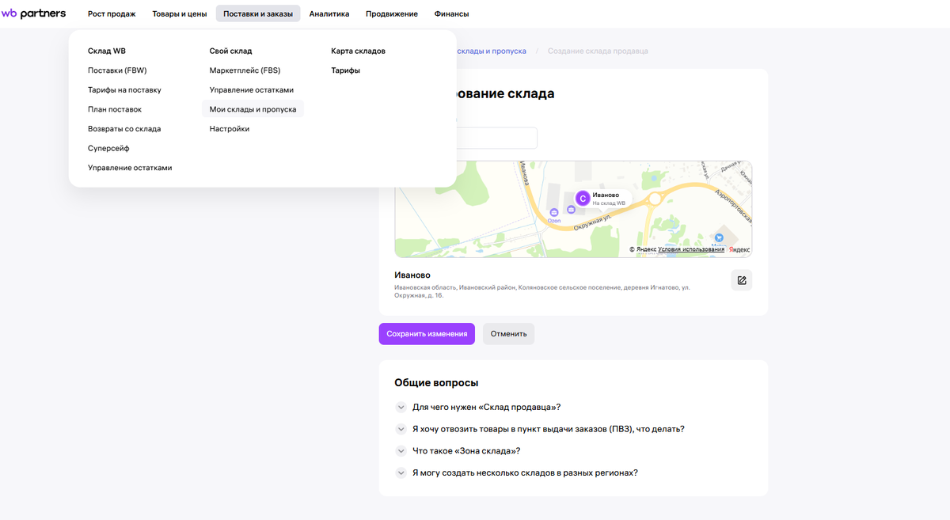This screenshot has width=950, height=520.
Task: Click the Ивановская область address text
Action: tap(542, 291)
